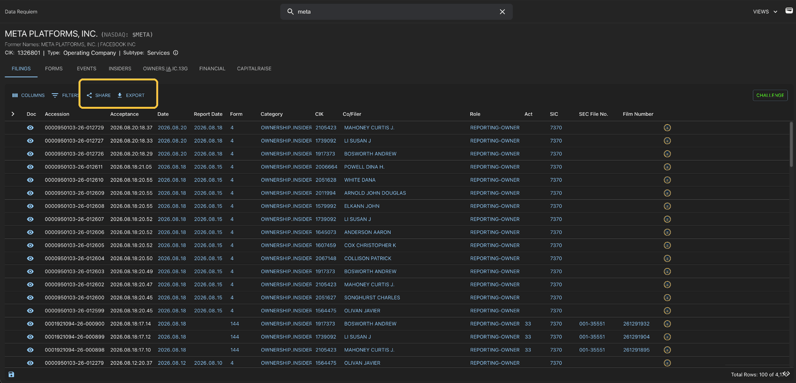The height and width of the screenshot is (383, 796).
Task: Switch to the FORMS tab
Action: click(54, 68)
